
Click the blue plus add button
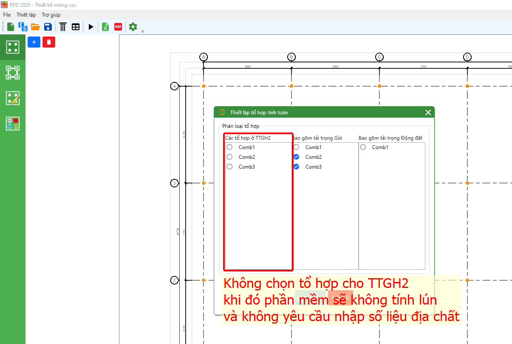(x=34, y=42)
